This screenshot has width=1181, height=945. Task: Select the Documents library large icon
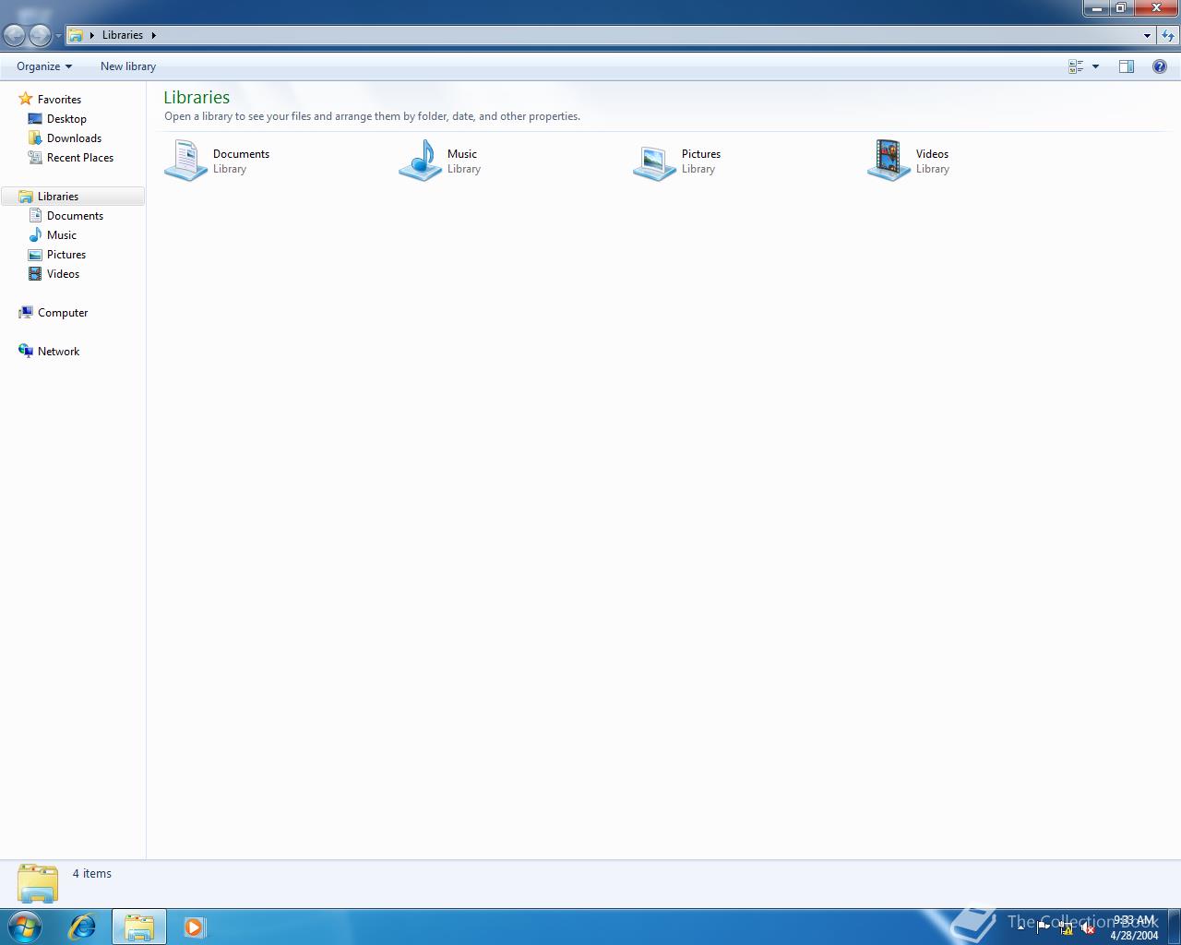(x=185, y=161)
